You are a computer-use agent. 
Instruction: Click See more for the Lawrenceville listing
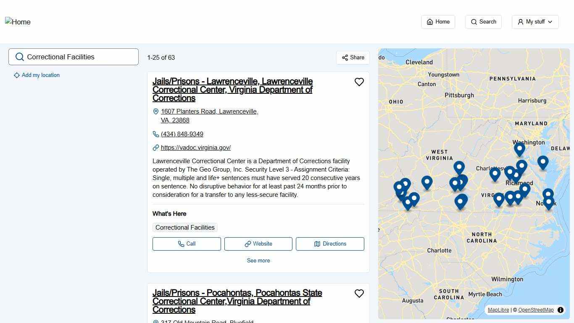258,260
